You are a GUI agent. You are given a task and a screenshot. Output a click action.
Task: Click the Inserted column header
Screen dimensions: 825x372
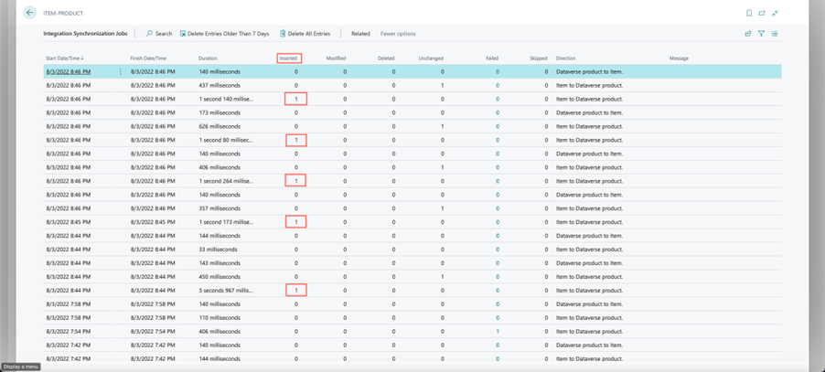[x=289, y=58]
